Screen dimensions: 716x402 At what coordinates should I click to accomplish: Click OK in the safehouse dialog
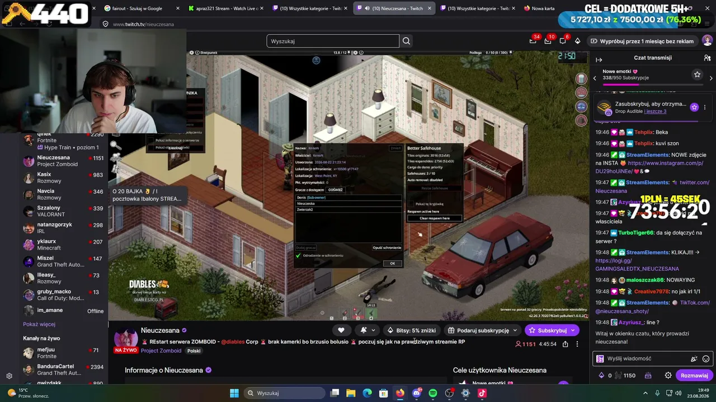pos(392,264)
